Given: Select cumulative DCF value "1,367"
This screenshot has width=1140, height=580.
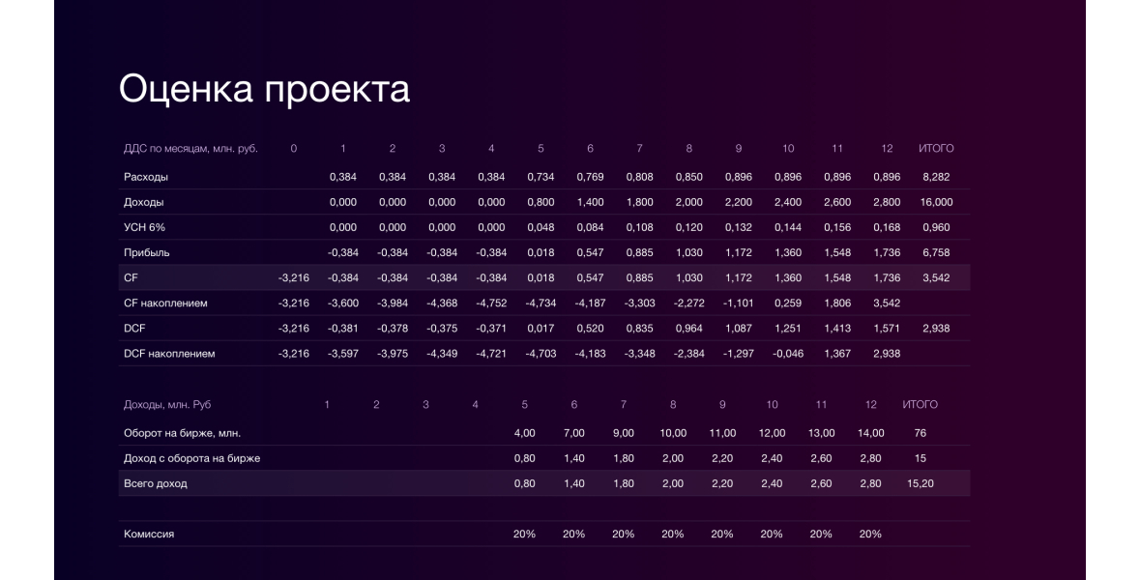Looking at the screenshot, I should [x=836, y=354].
